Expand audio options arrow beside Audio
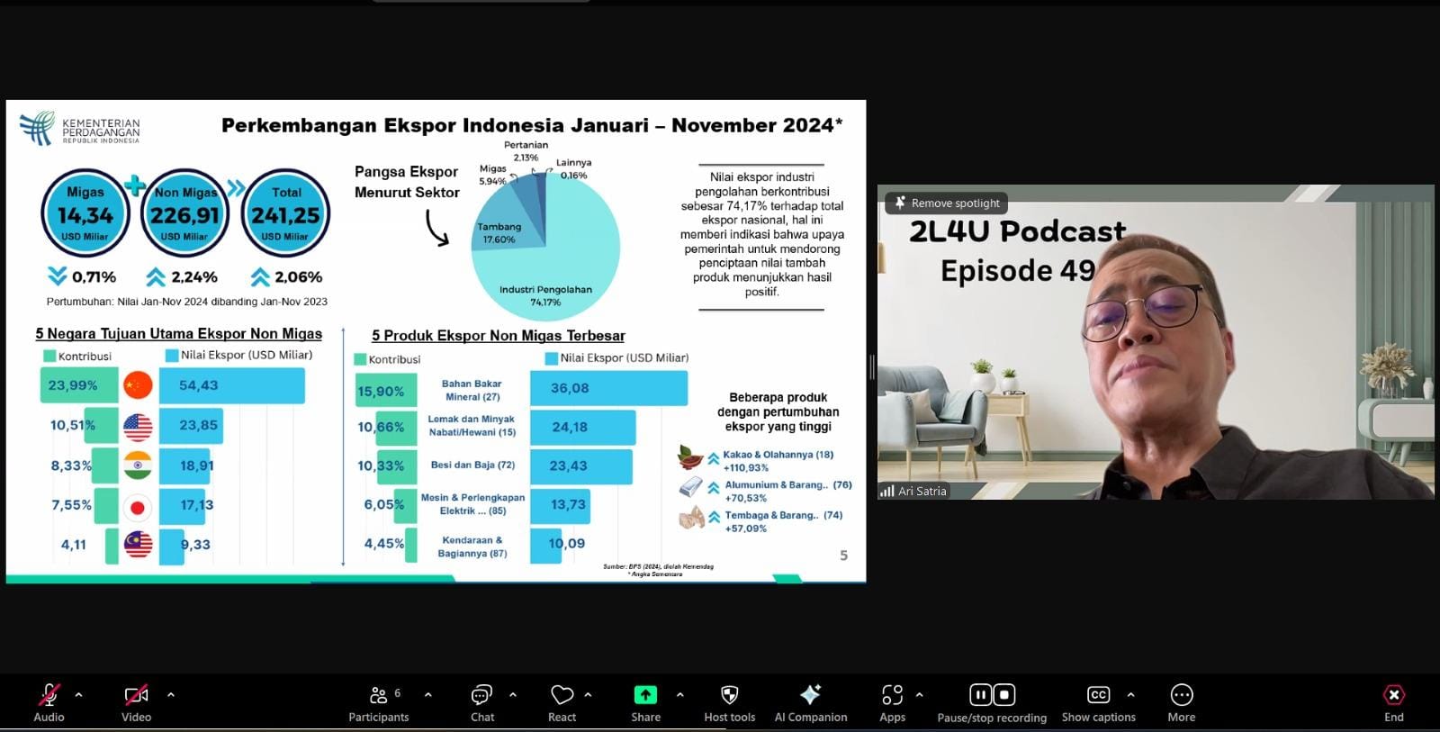 pyautogui.click(x=79, y=695)
